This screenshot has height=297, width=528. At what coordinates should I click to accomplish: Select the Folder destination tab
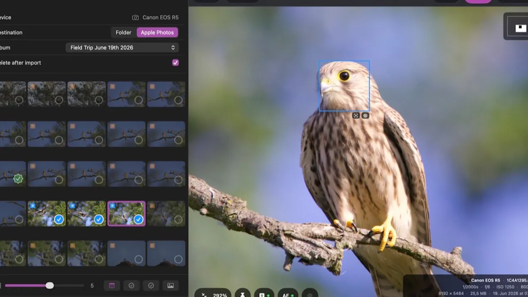123,32
